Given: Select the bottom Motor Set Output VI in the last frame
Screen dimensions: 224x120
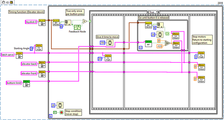Looking at the screenshot, I should (x=201, y=79).
